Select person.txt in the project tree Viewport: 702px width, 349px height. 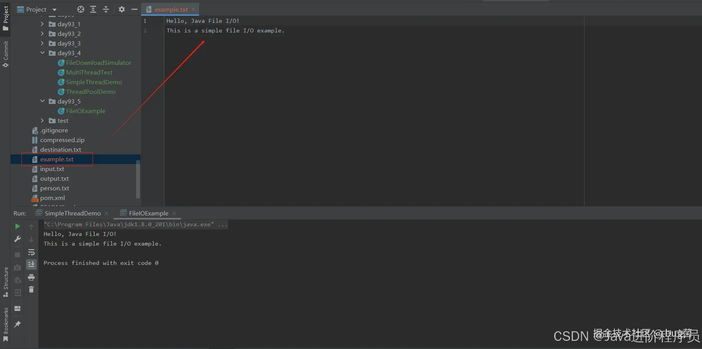[55, 188]
